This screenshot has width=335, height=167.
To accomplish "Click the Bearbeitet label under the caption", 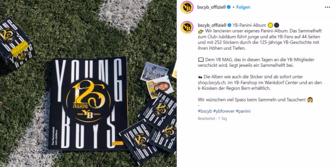I will click(x=206, y=119).
